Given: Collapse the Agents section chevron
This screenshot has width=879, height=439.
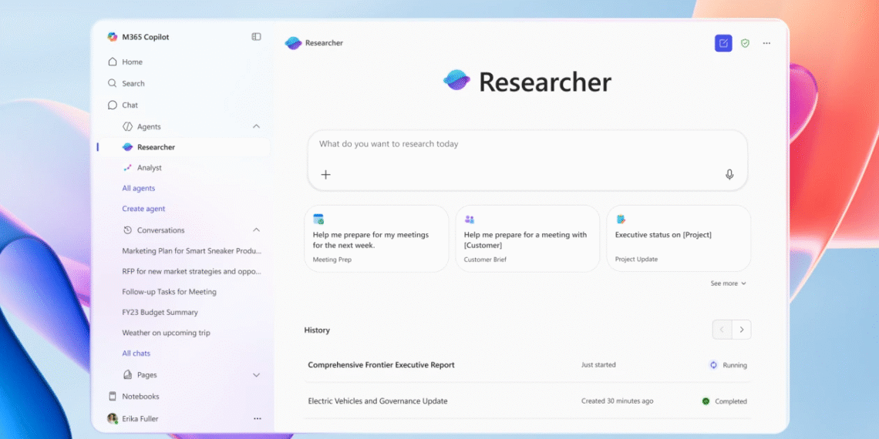Looking at the screenshot, I should click(x=256, y=126).
